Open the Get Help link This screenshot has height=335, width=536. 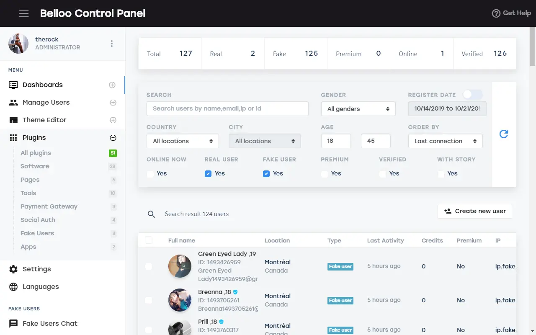pos(511,13)
